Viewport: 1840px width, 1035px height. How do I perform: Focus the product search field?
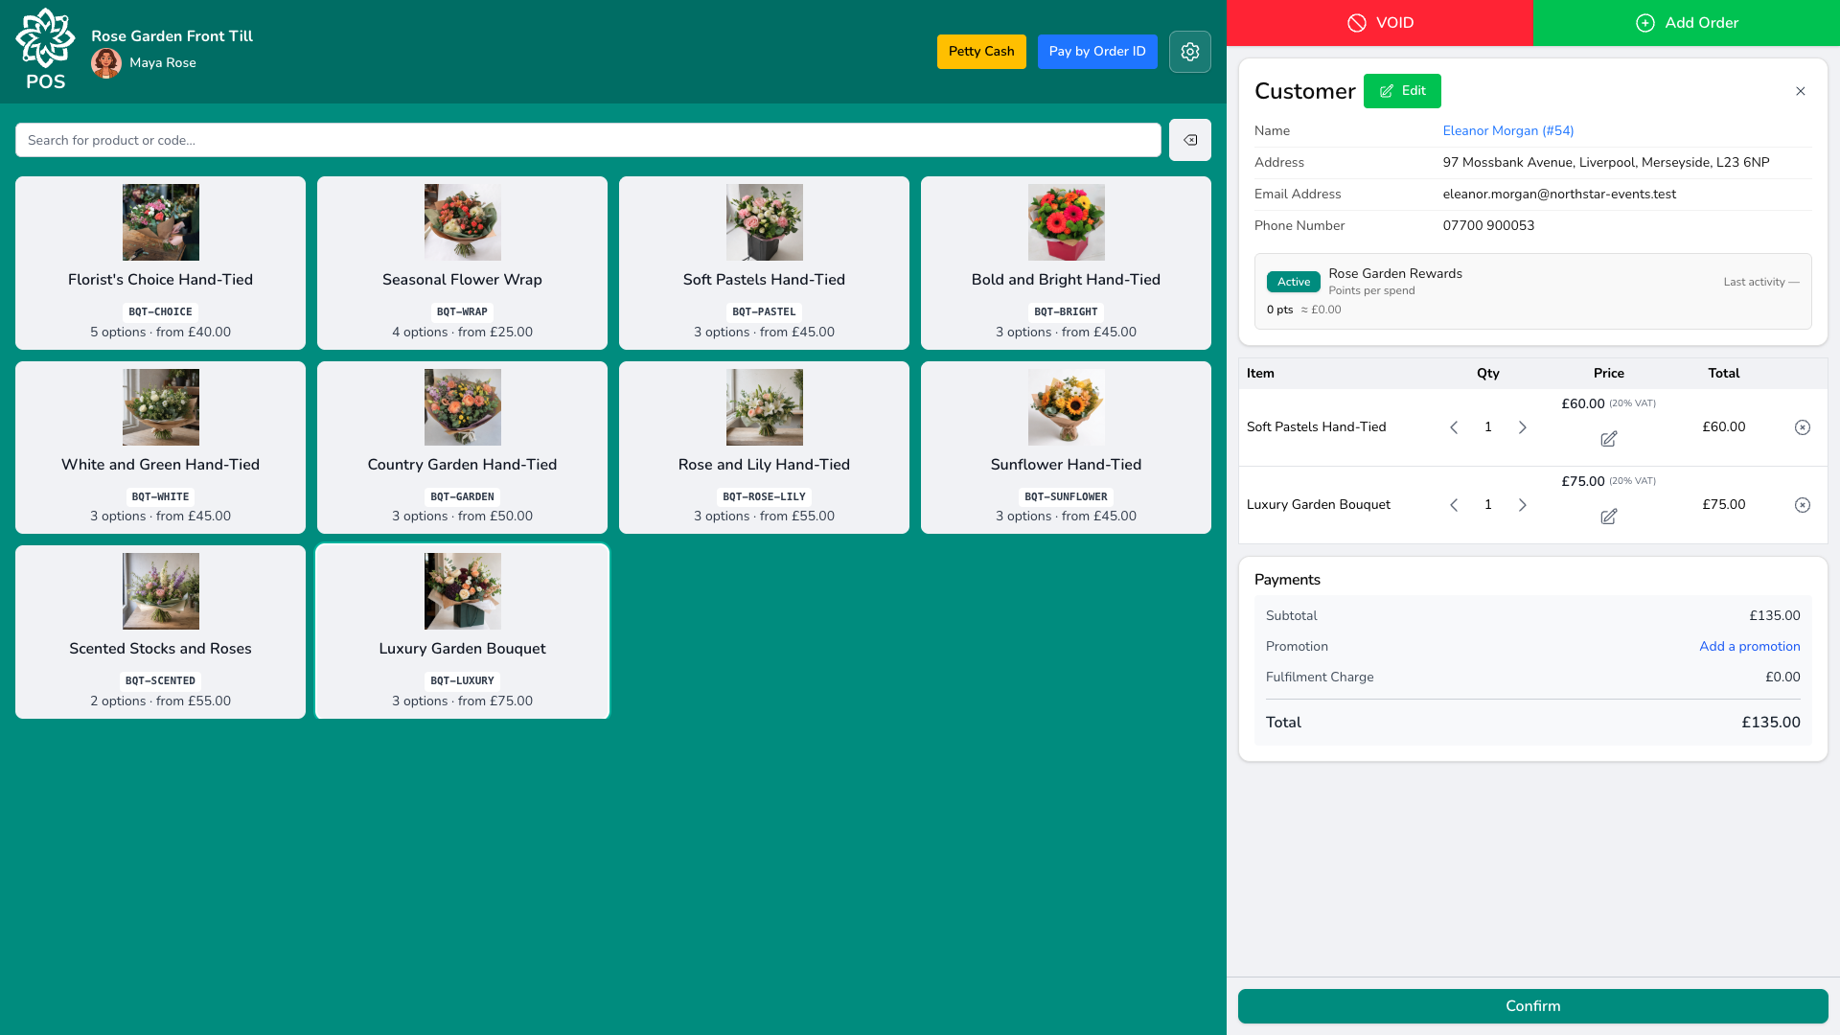(x=588, y=140)
